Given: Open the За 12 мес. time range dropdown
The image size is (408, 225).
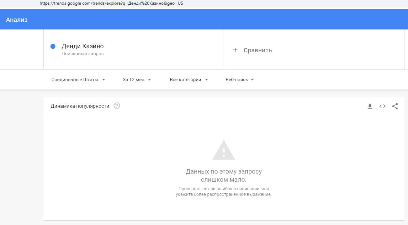Looking at the screenshot, I should tap(137, 80).
